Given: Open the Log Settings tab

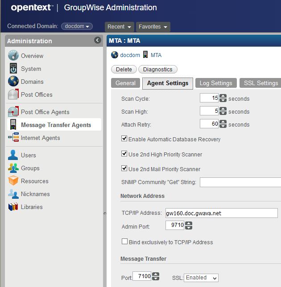Looking at the screenshot, I should click(216, 83).
